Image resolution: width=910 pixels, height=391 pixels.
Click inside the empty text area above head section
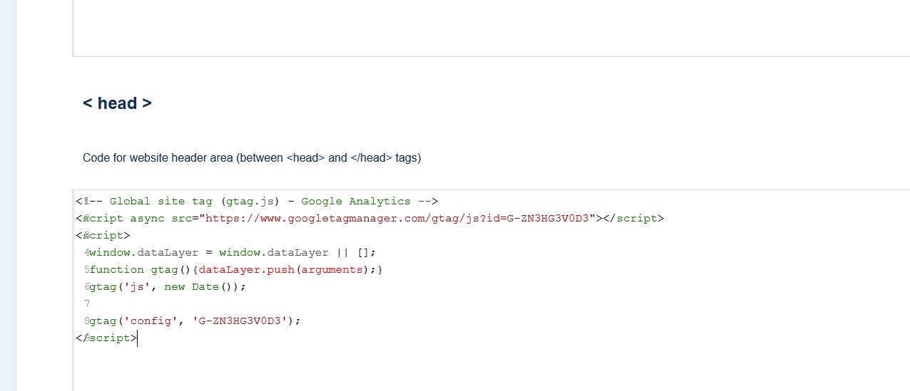pos(491,28)
